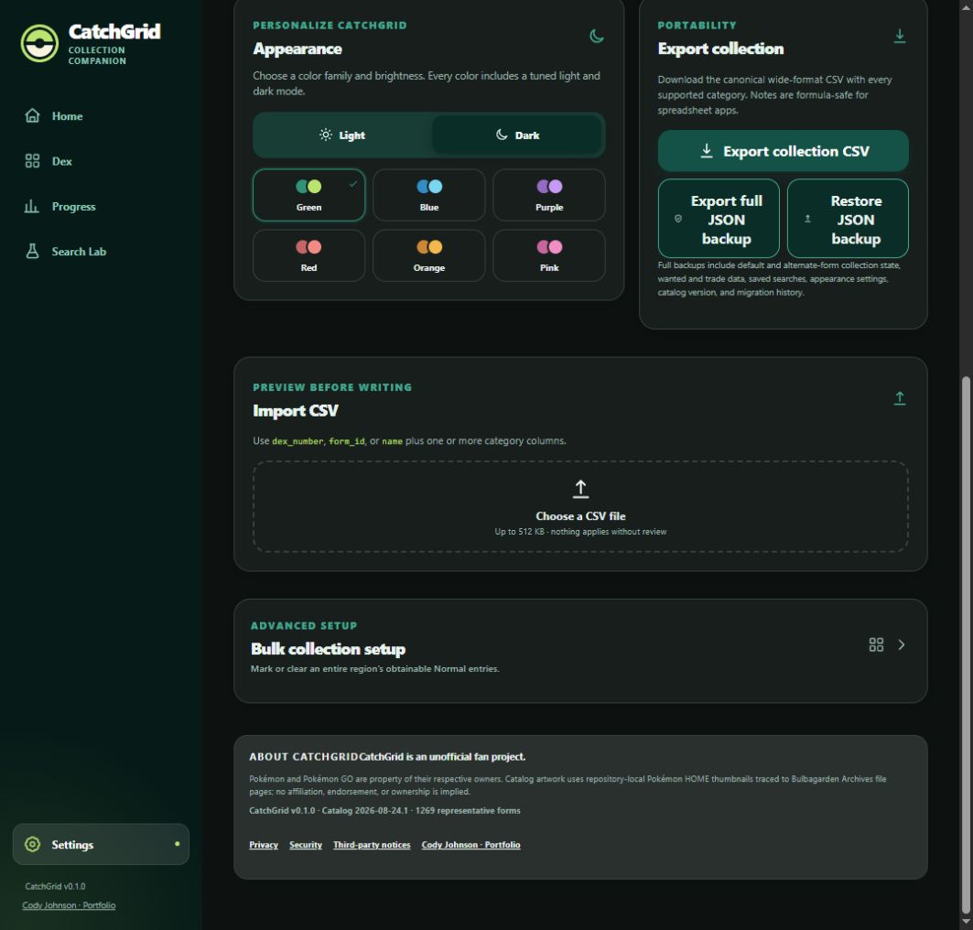Click the dex_number code text
Image resolution: width=973 pixels, height=930 pixels.
coord(297,441)
